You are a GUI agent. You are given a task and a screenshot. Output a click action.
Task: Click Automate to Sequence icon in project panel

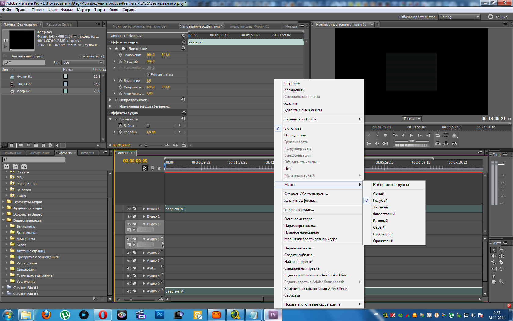pyautogui.click(x=21, y=145)
